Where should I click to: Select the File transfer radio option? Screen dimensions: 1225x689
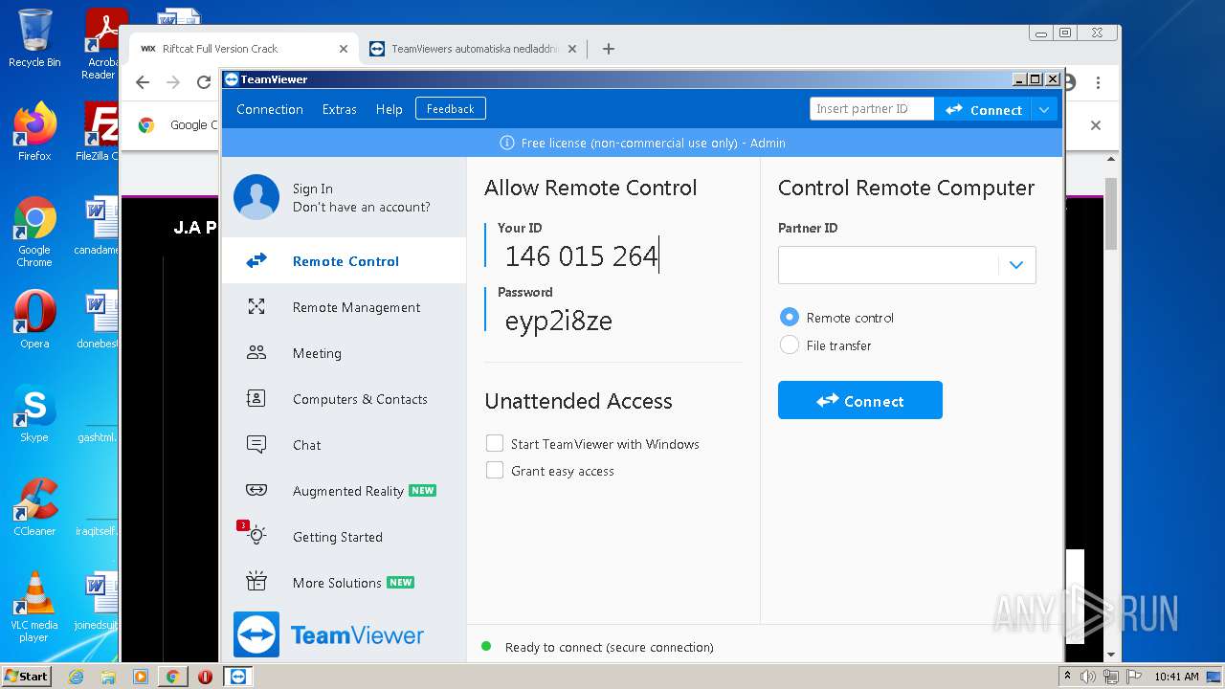790,345
